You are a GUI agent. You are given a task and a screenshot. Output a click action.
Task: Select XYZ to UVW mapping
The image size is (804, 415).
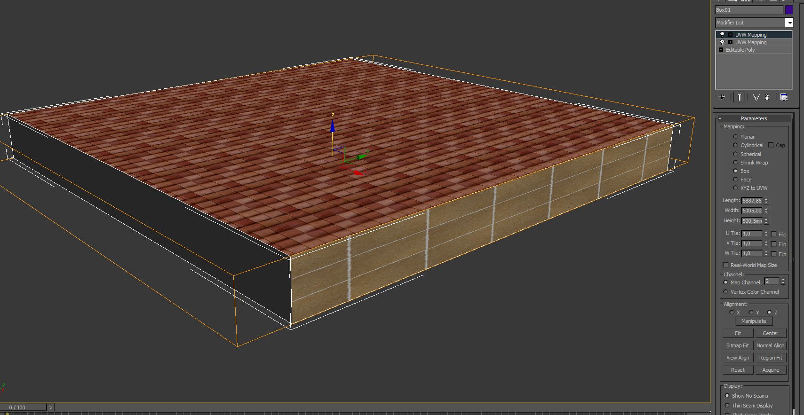click(735, 188)
